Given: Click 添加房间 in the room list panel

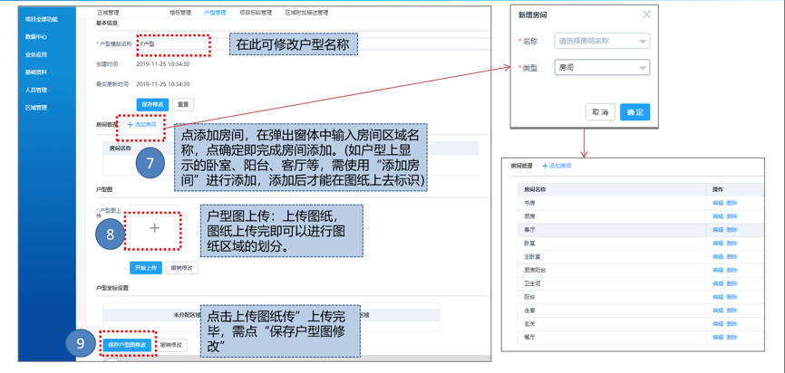Looking at the screenshot, I should point(557,166).
